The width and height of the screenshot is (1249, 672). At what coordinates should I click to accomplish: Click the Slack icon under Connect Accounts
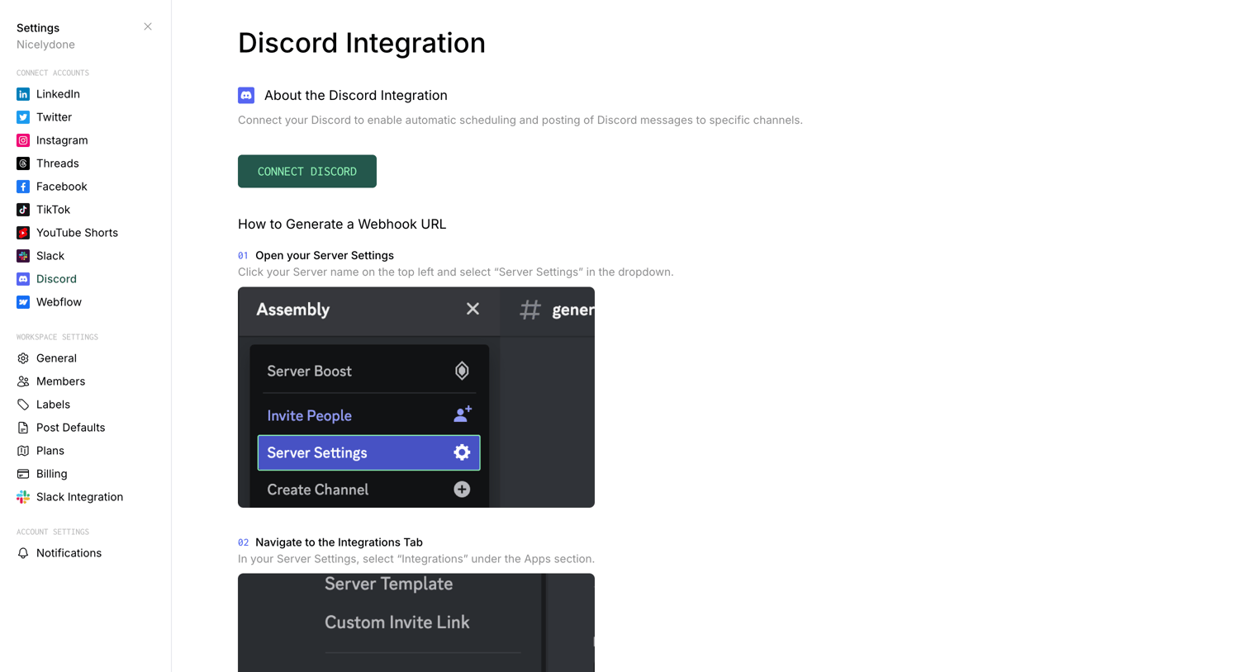[23, 256]
